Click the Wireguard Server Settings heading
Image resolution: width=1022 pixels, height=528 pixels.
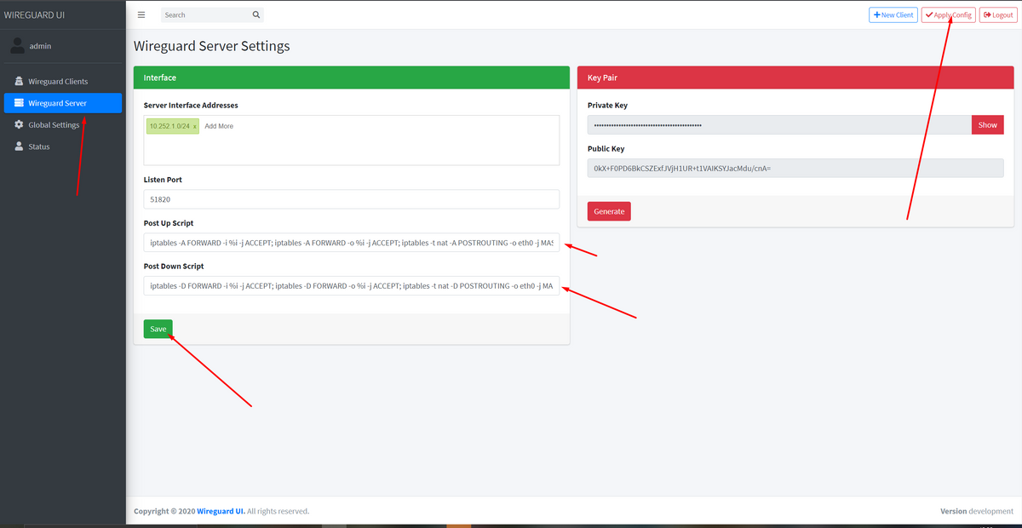point(212,46)
